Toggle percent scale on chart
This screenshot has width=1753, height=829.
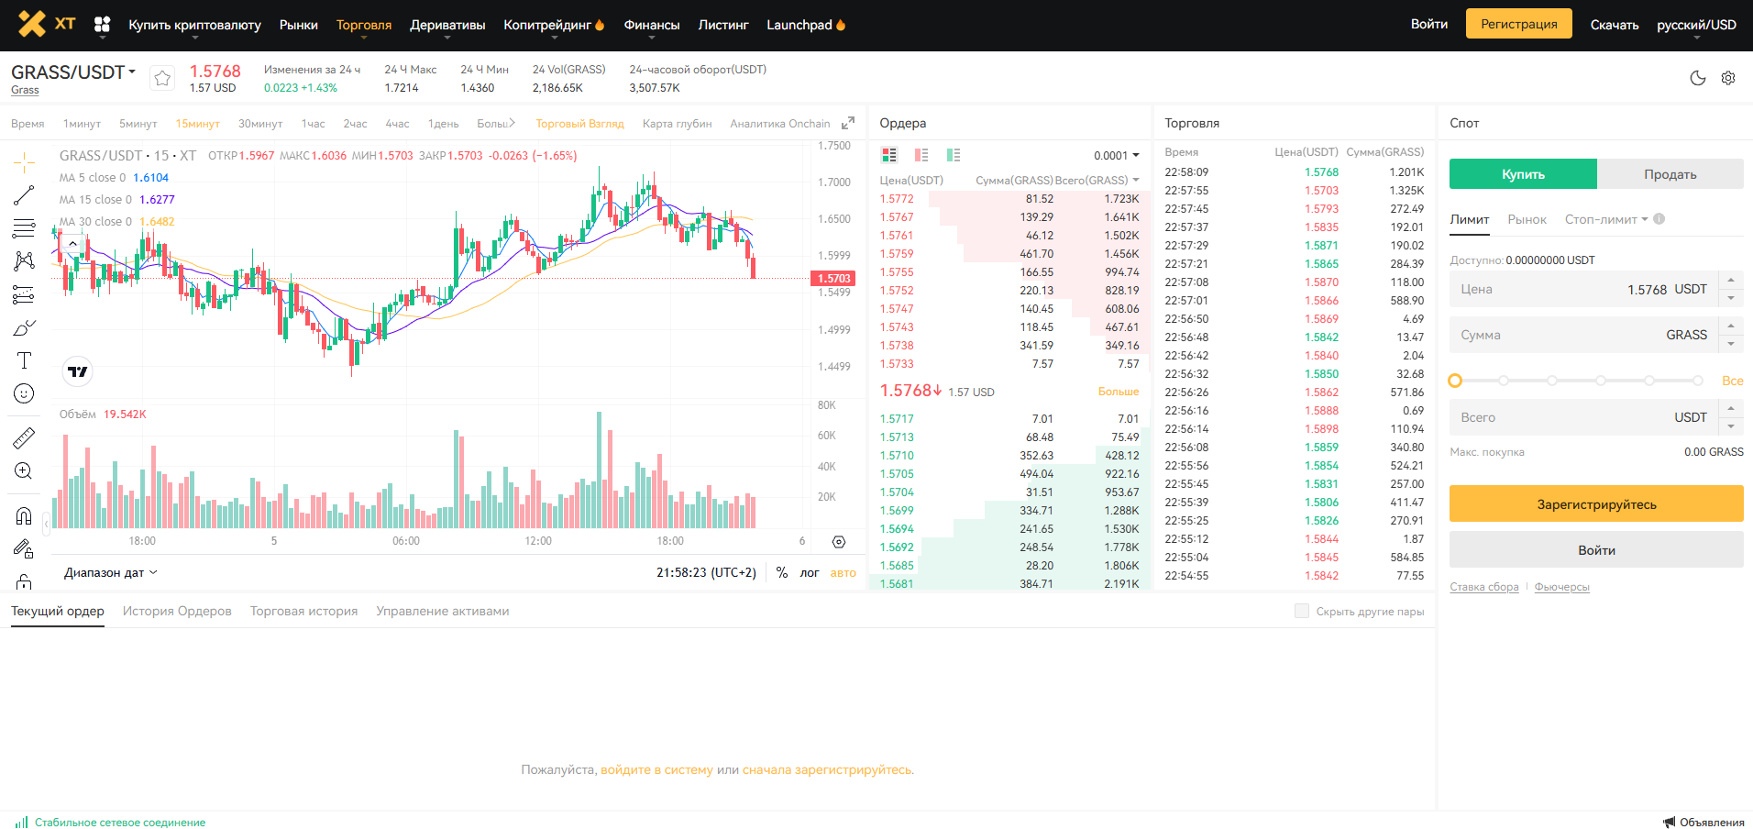[x=782, y=572]
